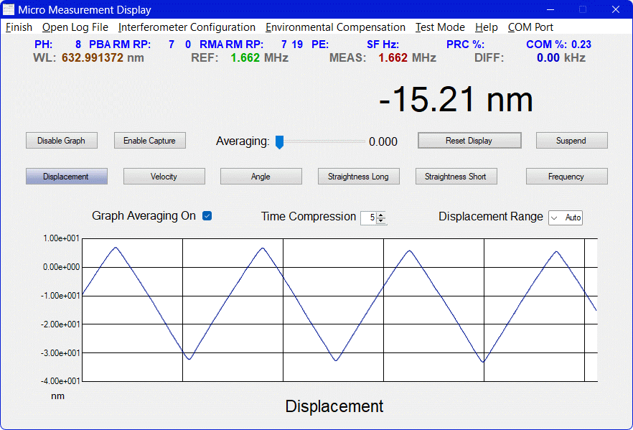Click the Suspend button

click(x=571, y=141)
